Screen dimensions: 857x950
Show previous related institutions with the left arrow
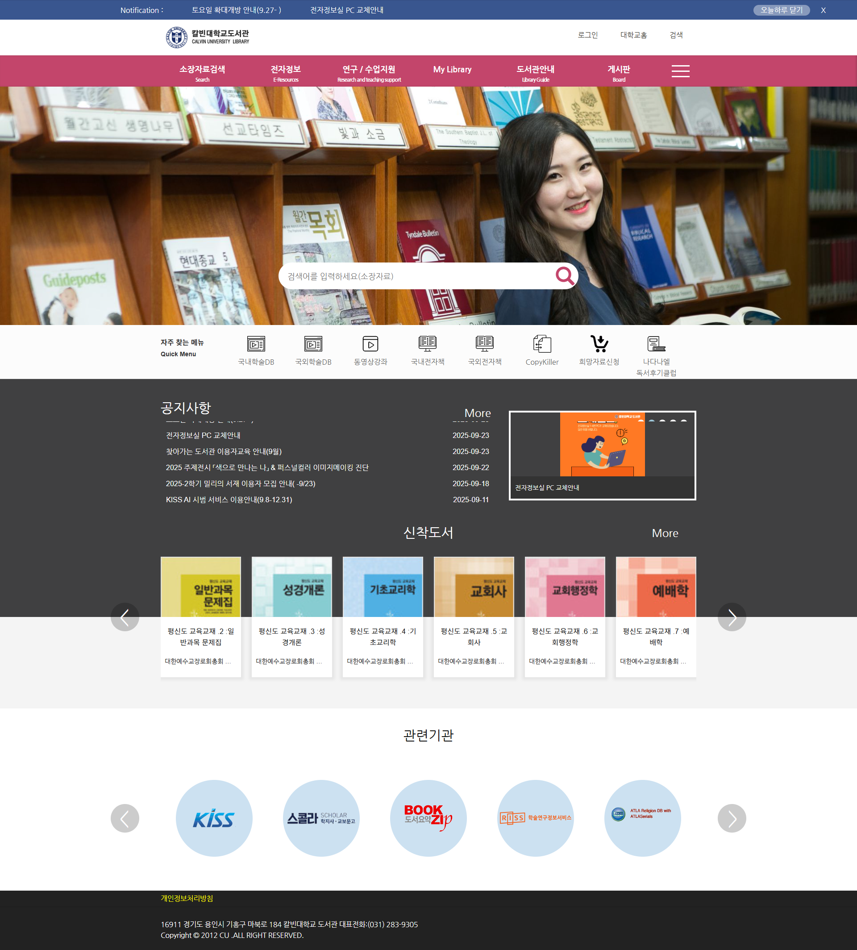pyautogui.click(x=125, y=818)
